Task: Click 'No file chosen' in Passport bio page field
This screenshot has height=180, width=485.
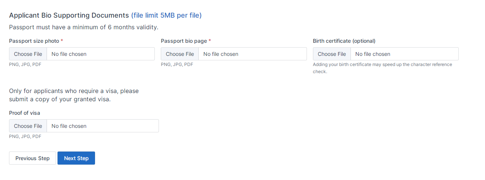Action: [x=221, y=54]
